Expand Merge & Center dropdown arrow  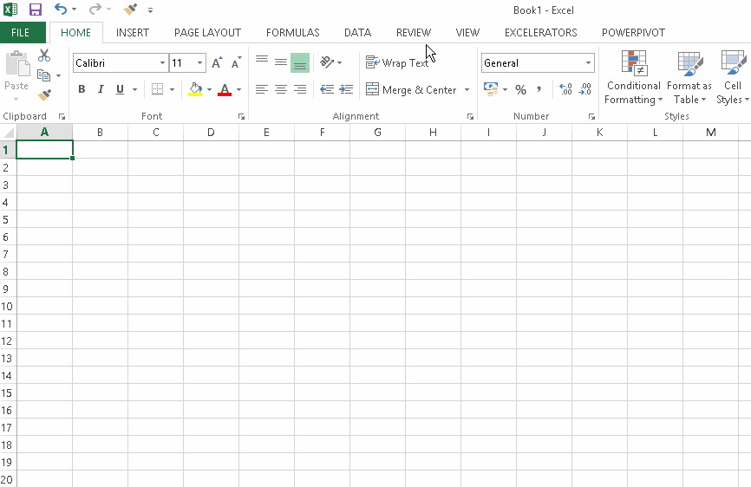[467, 89]
